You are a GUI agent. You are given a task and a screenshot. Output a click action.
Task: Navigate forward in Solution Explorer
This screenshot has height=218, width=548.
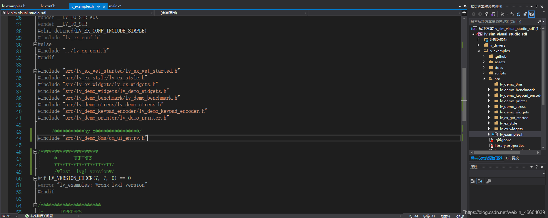[480, 14]
